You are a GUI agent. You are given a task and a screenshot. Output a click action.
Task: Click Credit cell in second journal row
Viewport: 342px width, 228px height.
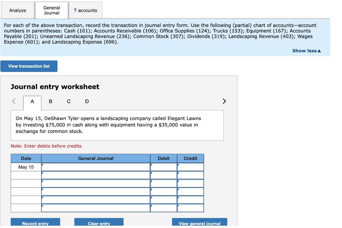(190, 175)
